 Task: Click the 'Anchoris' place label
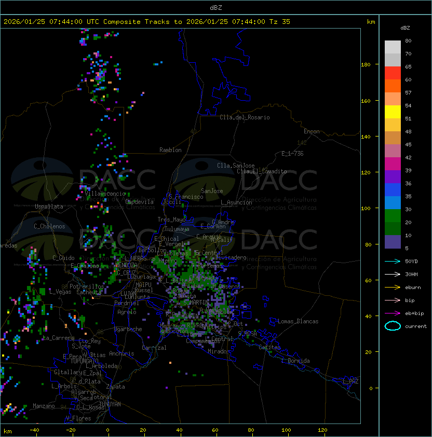(x=122, y=353)
